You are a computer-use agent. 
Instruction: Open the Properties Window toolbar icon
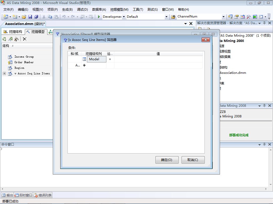236,17
